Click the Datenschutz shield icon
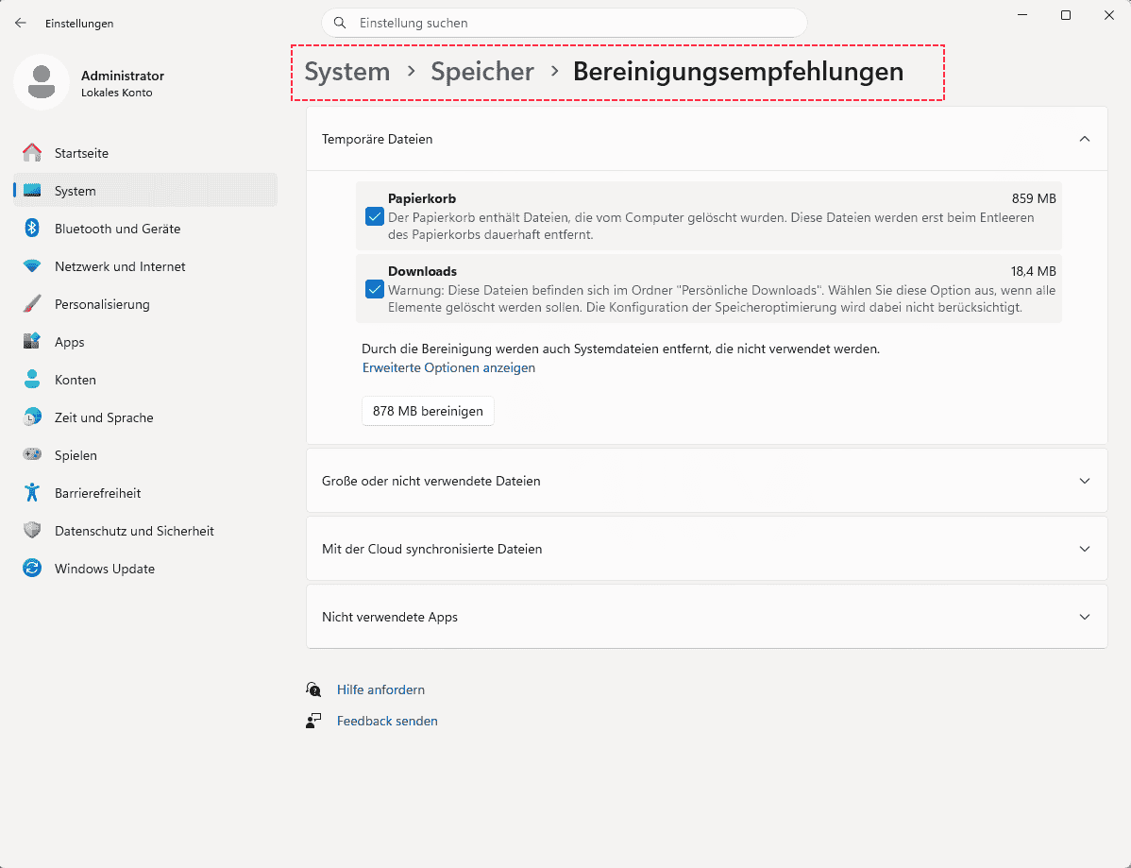 pyautogui.click(x=32, y=530)
